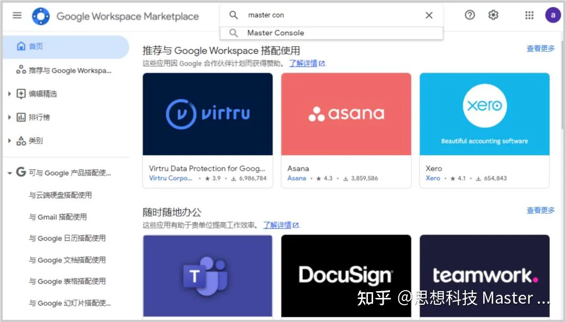Open the hamburger main menu
Viewport: 566px width, 322px height.
click(17, 15)
